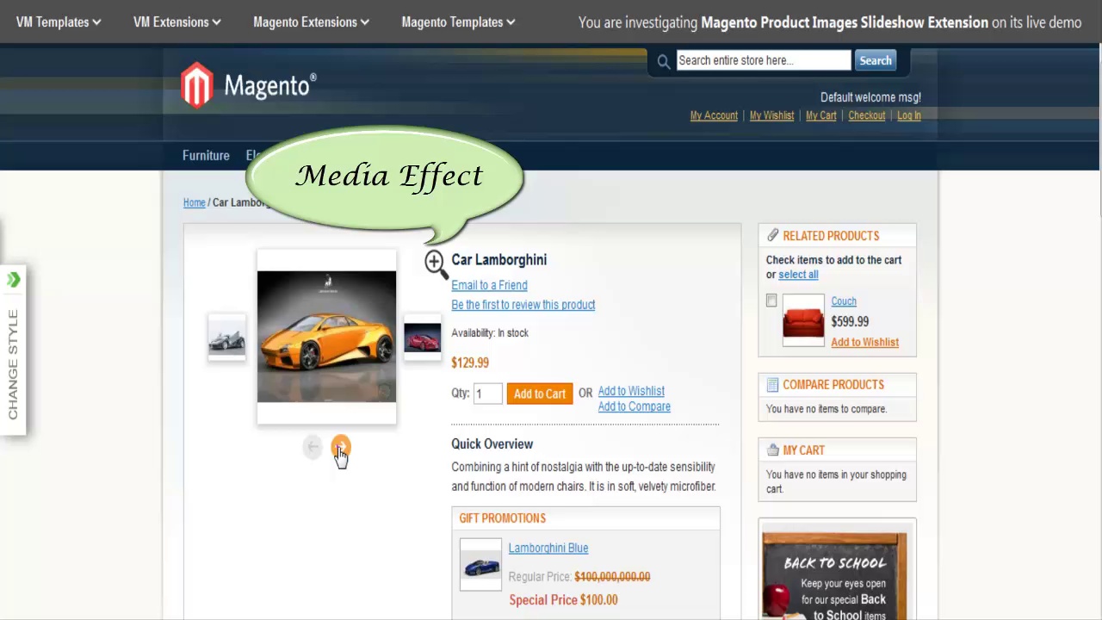Open the My Wishlist link

[x=771, y=115]
